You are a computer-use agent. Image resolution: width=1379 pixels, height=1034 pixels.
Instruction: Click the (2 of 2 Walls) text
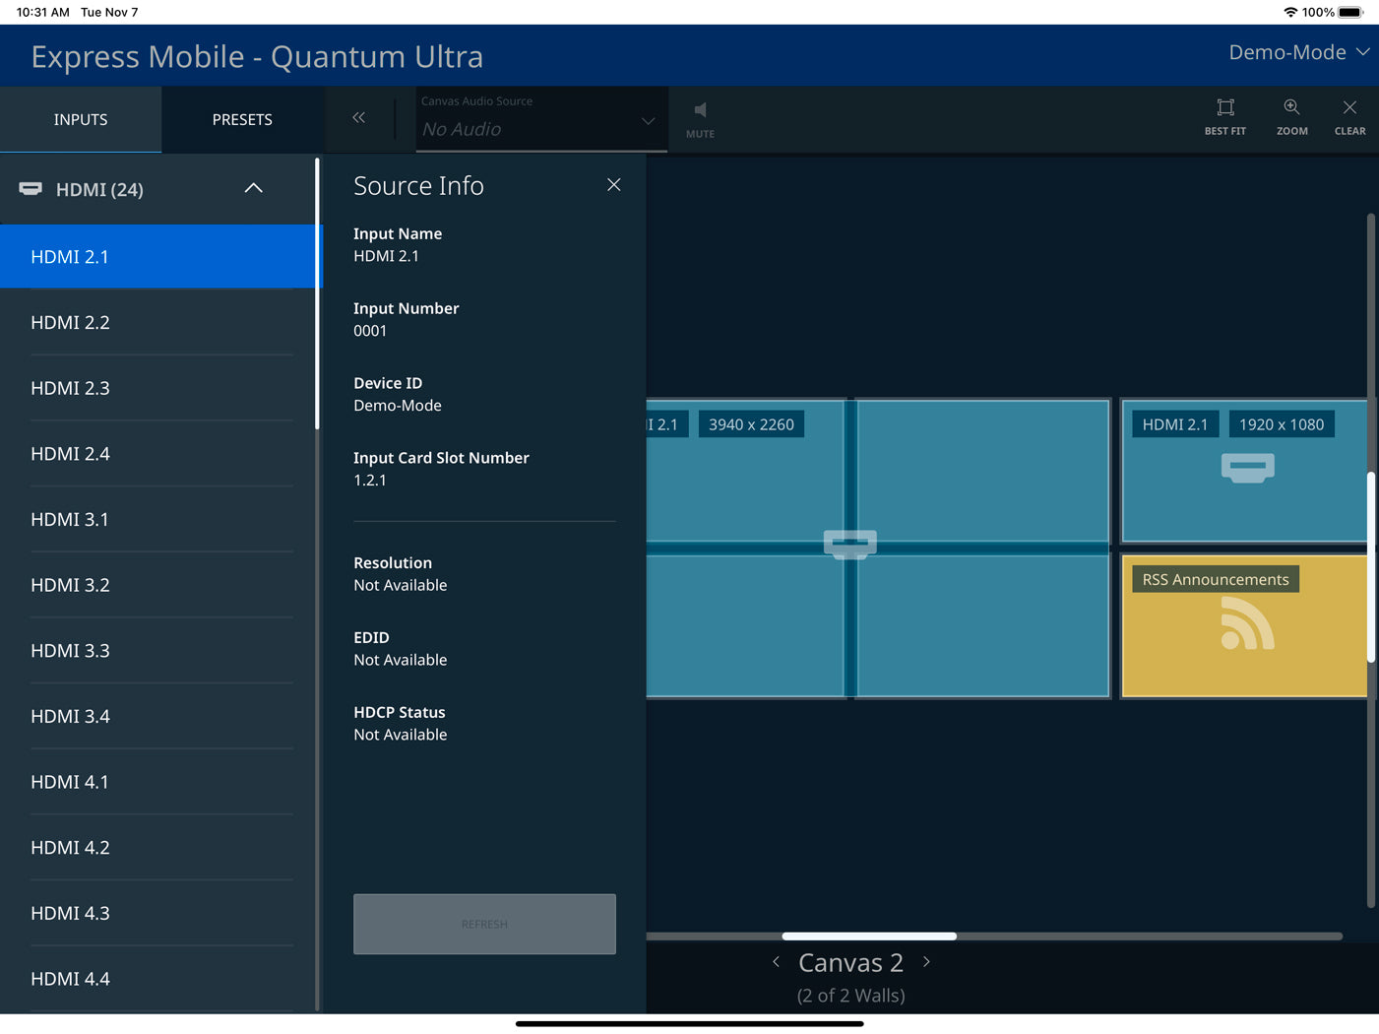[x=850, y=996]
